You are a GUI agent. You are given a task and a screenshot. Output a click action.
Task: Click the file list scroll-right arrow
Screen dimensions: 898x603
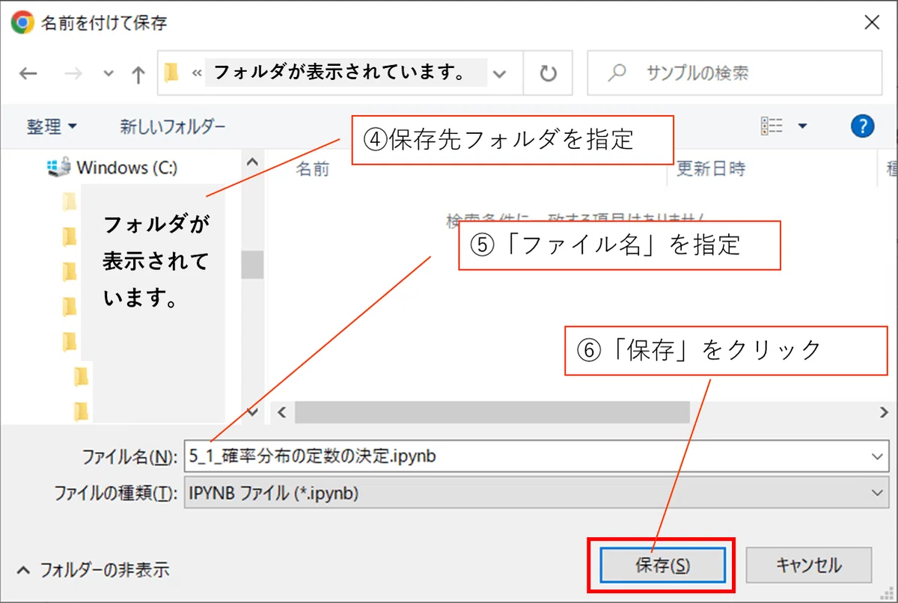click(x=885, y=412)
